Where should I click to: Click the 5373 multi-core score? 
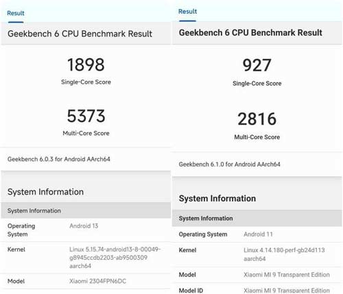pyautogui.click(x=86, y=116)
